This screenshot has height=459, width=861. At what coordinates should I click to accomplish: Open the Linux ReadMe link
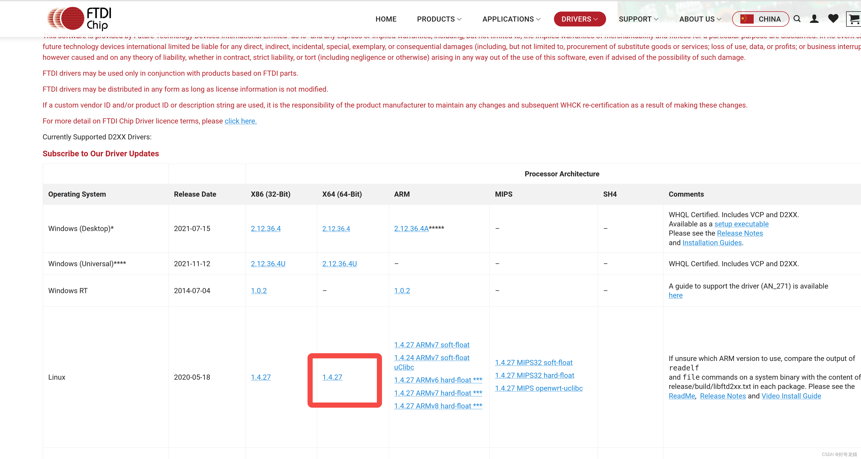(x=682, y=396)
